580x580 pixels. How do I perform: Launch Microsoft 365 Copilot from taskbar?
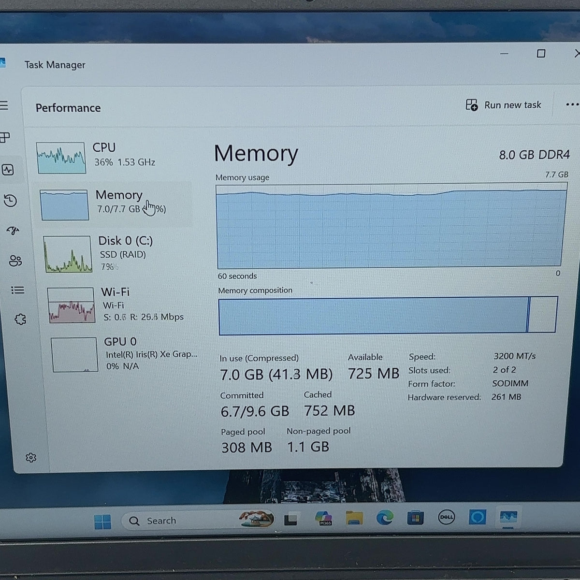coord(323,519)
